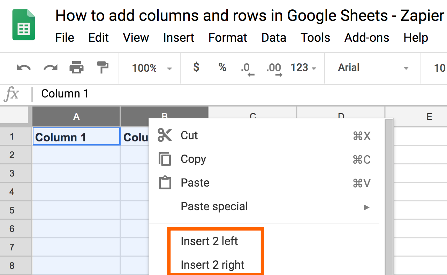Click the redo arrow icon

(x=51, y=68)
